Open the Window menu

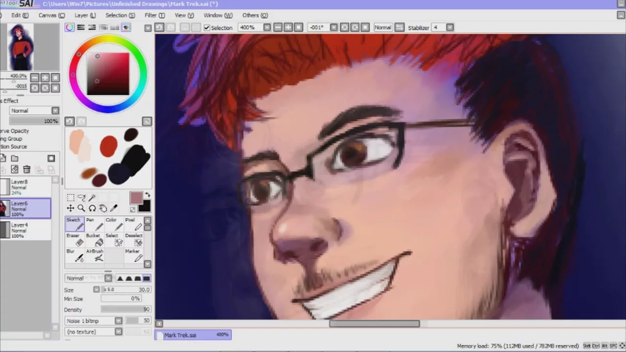(218, 15)
